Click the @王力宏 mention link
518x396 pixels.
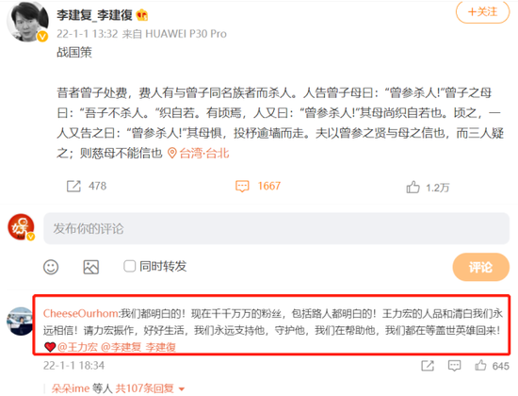point(77,347)
